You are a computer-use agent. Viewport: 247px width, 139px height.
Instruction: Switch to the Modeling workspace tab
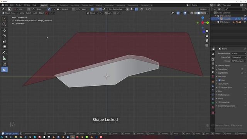[x=53, y=5]
